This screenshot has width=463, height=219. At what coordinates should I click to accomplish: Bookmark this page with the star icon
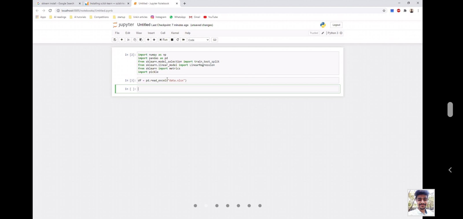pyautogui.click(x=384, y=11)
